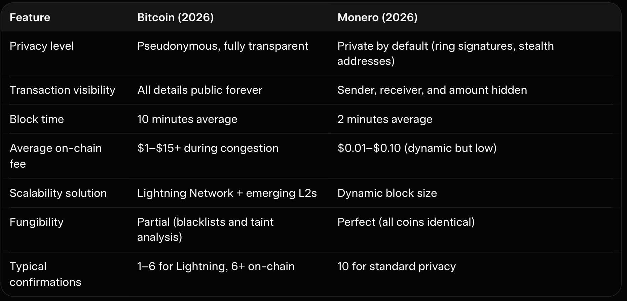Viewport: 627px width, 301px height.
Task: Click the Fungibility row label
Action: (x=37, y=222)
